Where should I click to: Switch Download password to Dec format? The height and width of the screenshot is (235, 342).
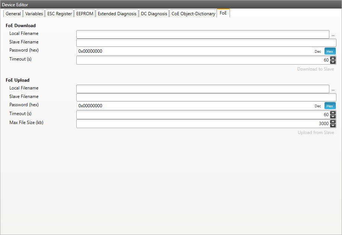click(318, 52)
